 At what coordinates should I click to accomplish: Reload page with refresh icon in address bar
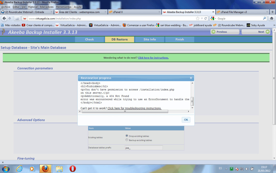coord(205,18)
